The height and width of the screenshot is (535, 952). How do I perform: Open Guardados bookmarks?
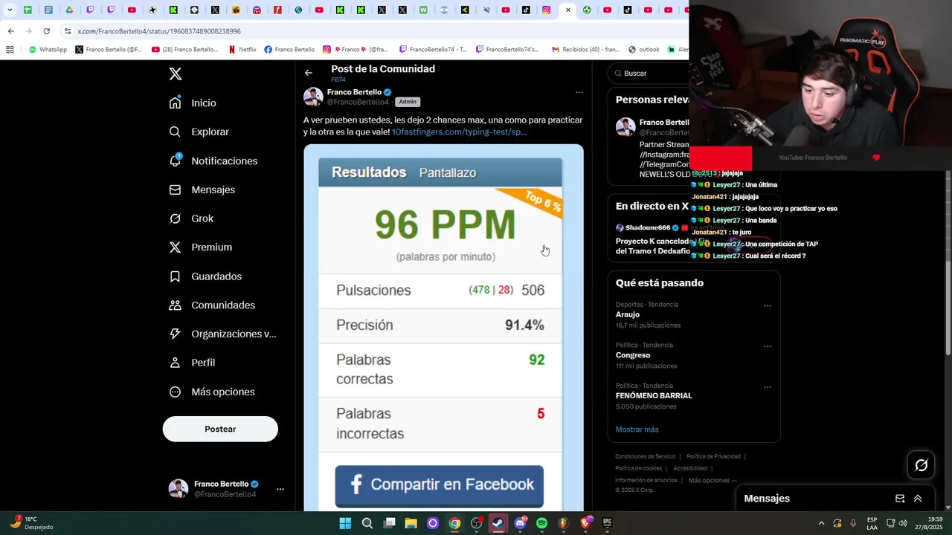pos(205,276)
